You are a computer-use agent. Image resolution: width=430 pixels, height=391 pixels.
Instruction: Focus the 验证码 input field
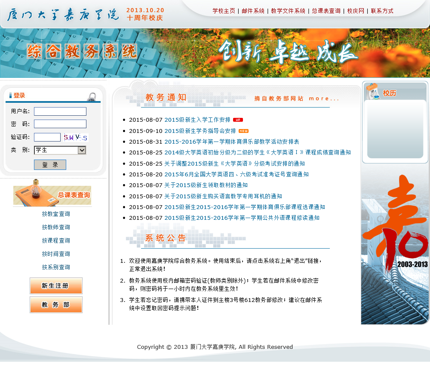click(x=47, y=137)
